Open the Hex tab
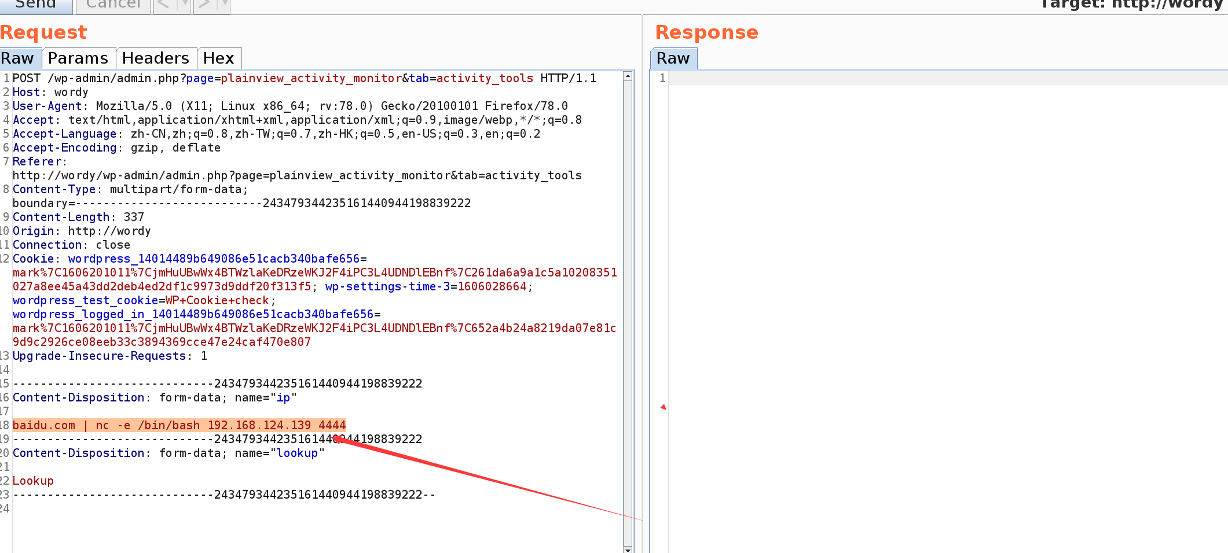1228x553 pixels. pos(219,58)
